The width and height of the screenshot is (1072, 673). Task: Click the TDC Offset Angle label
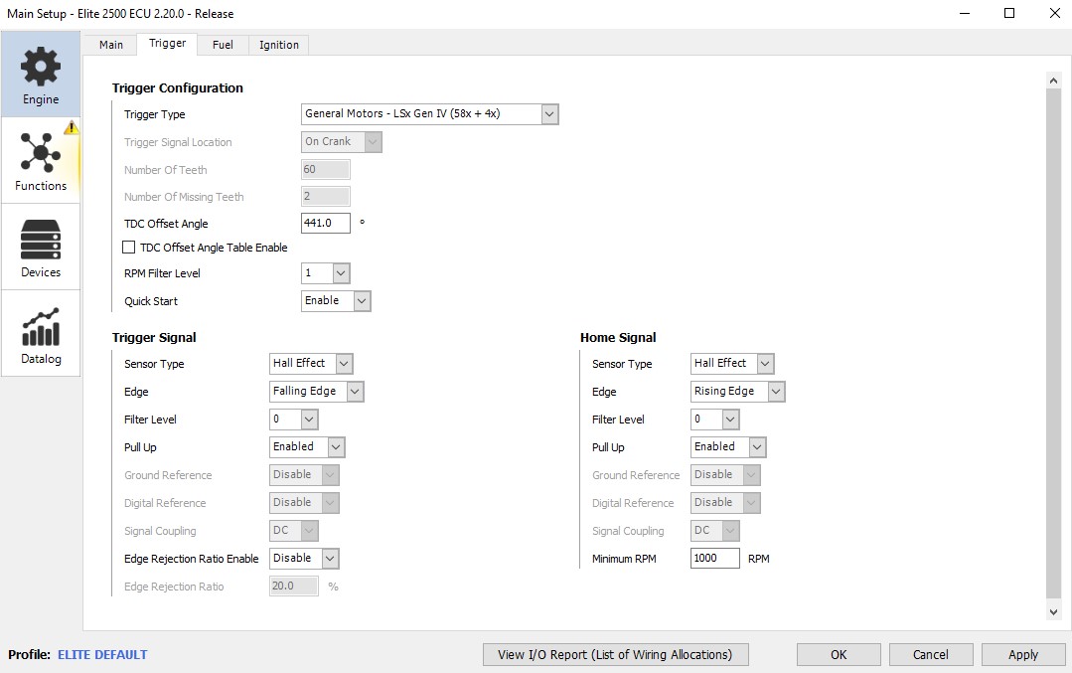coord(166,224)
